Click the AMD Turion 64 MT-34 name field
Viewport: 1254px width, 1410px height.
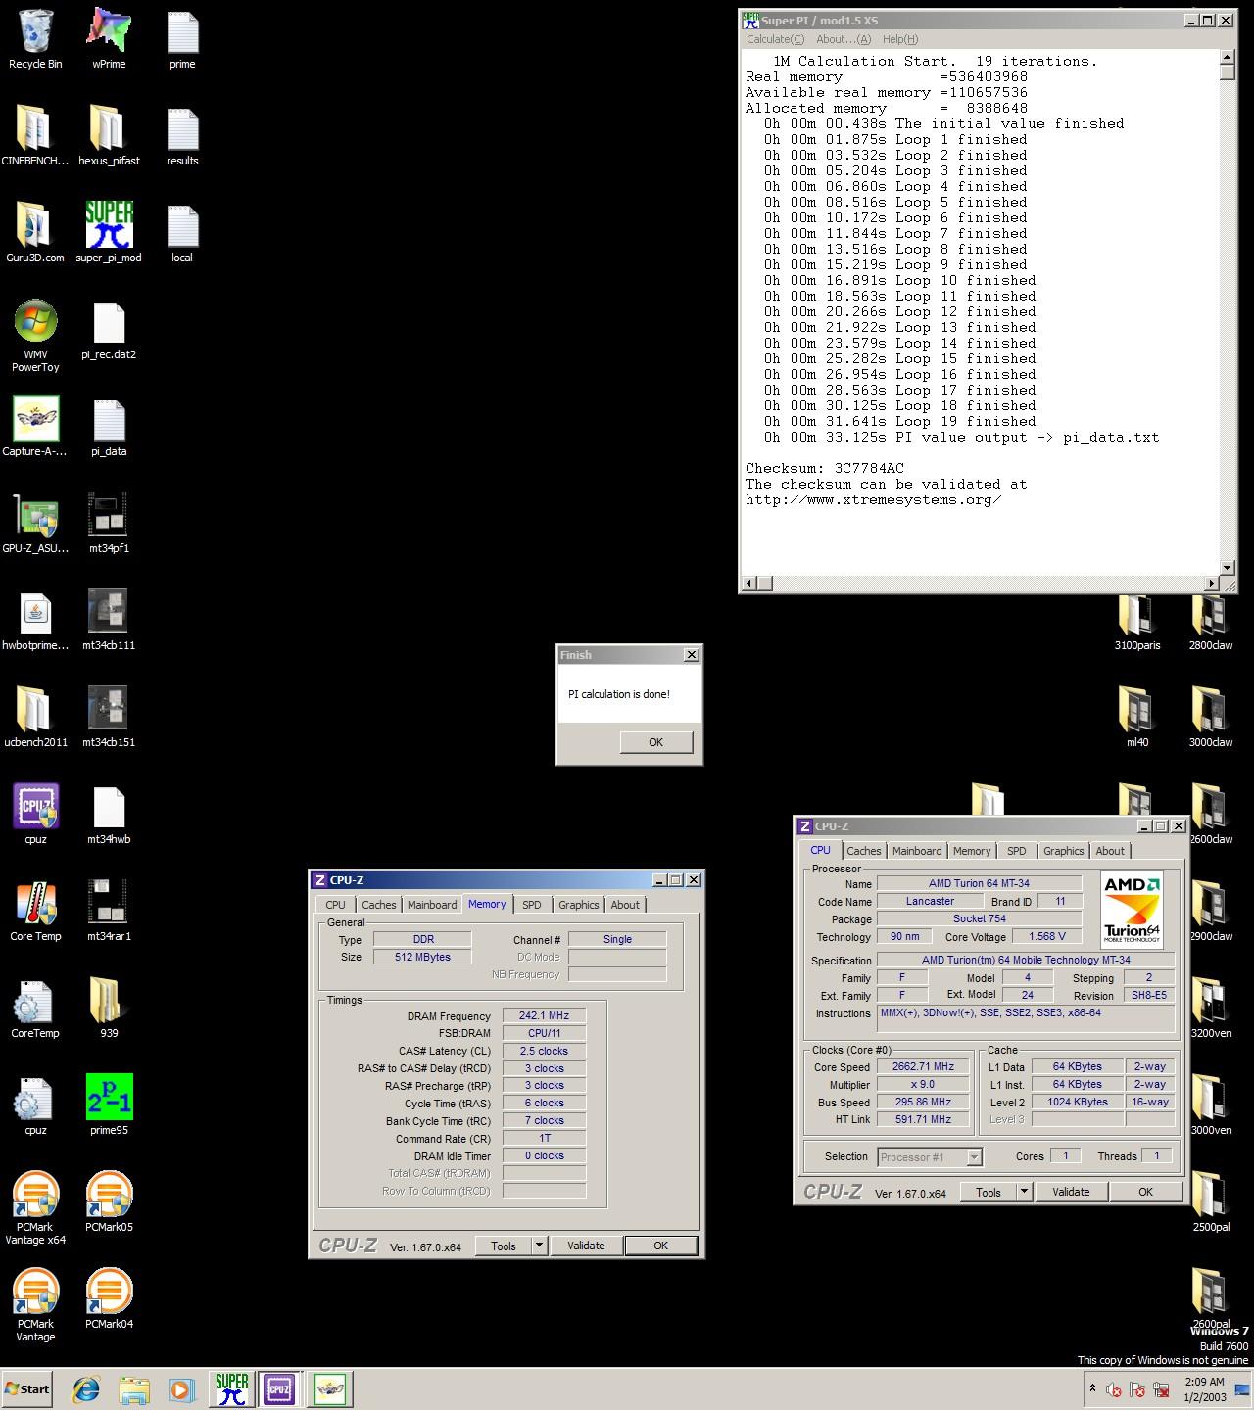tap(979, 883)
